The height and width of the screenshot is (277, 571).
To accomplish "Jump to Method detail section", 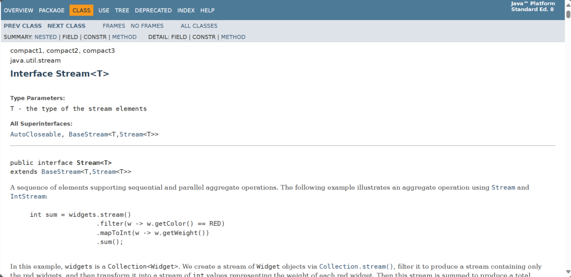I will (x=233, y=37).
